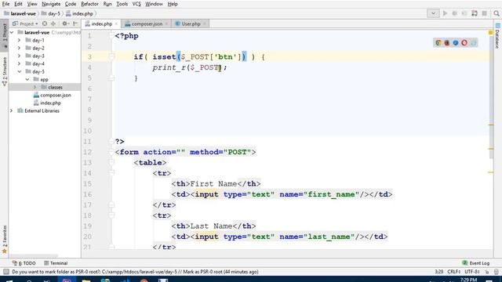Image resolution: width=502 pixels, height=282 pixels.
Task: Select index.php in the project tree
Action: point(47,103)
